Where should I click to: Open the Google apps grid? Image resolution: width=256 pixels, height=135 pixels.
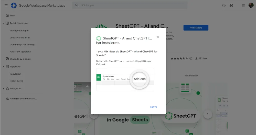[243, 5]
